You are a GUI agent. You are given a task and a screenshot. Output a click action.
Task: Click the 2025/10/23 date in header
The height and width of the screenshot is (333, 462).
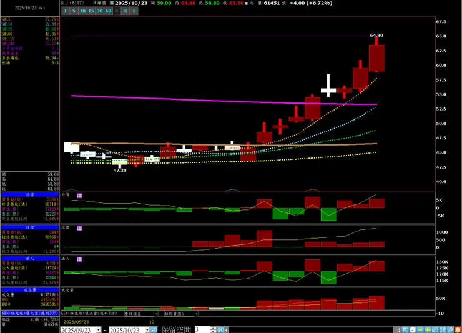(x=131, y=3)
